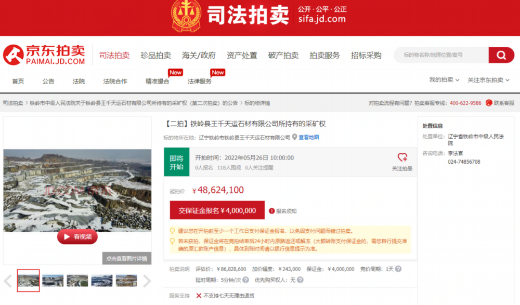Open the 拍卖服务 tab
The width and height of the screenshot is (520, 305).
coord(324,56)
